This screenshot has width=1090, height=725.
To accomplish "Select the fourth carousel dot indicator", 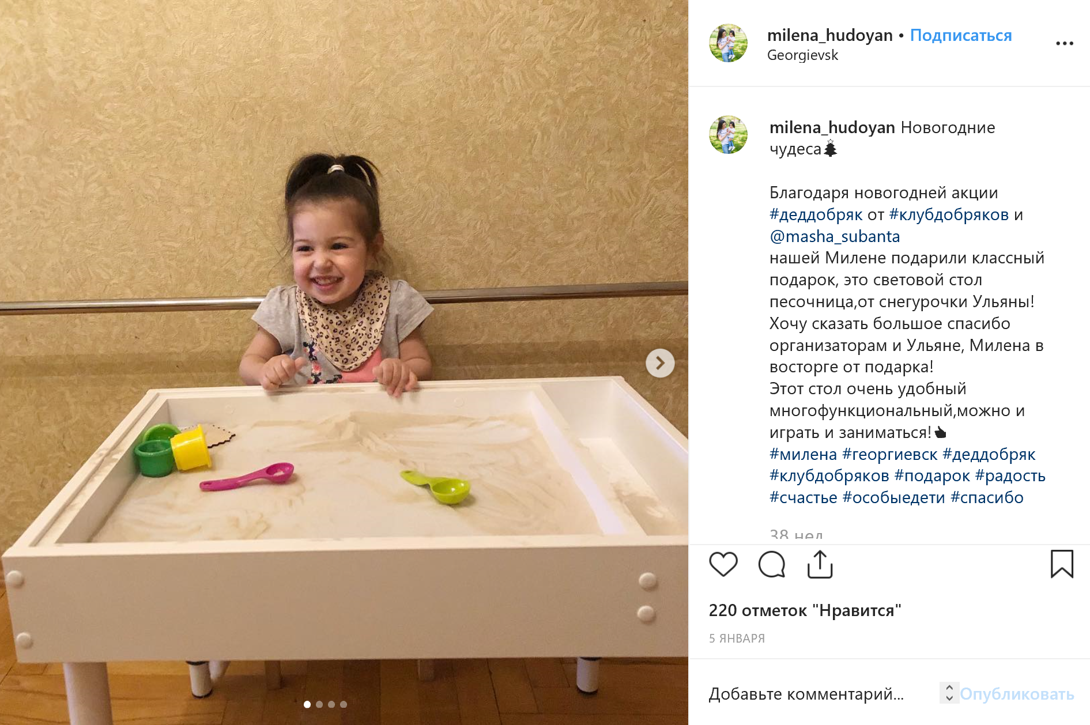I will pos(344,704).
